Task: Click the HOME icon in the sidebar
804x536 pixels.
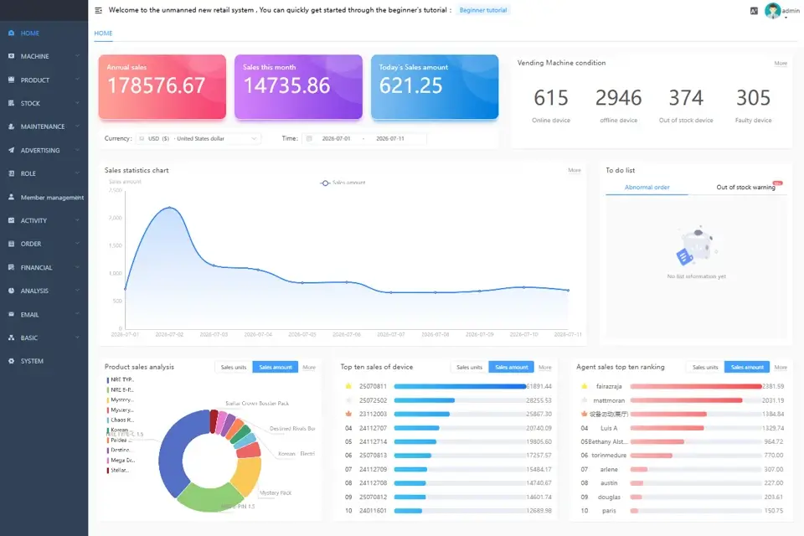Action: [11, 33]
